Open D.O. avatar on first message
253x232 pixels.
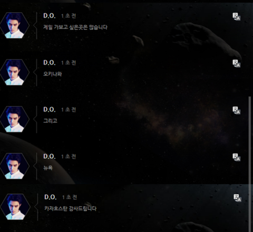[14, 25]
